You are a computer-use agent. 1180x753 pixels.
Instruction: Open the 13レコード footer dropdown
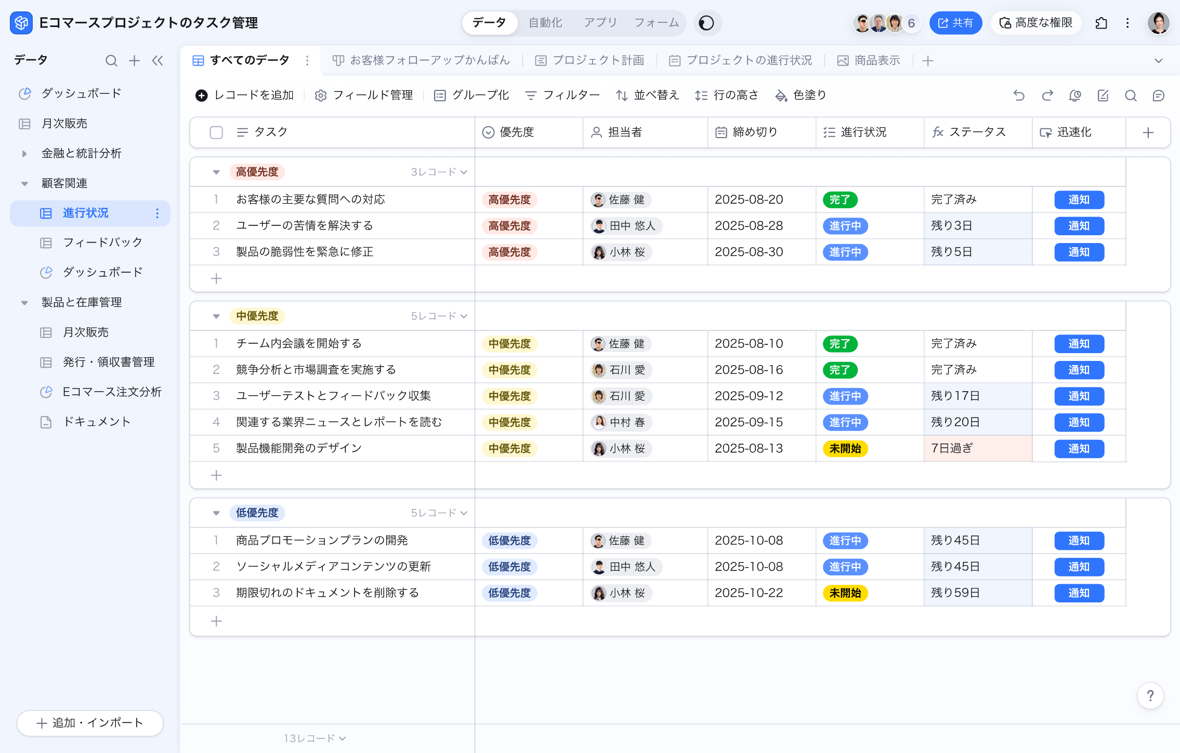tap(314, 738)
